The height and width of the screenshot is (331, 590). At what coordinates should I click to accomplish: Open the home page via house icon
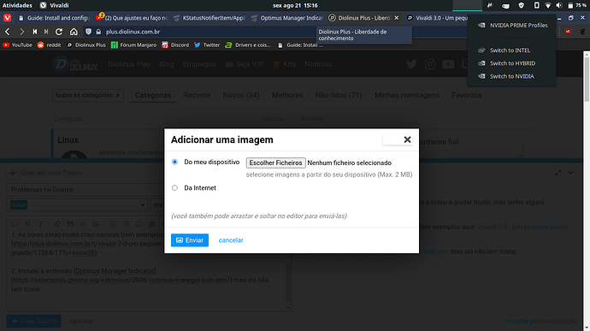74,32
